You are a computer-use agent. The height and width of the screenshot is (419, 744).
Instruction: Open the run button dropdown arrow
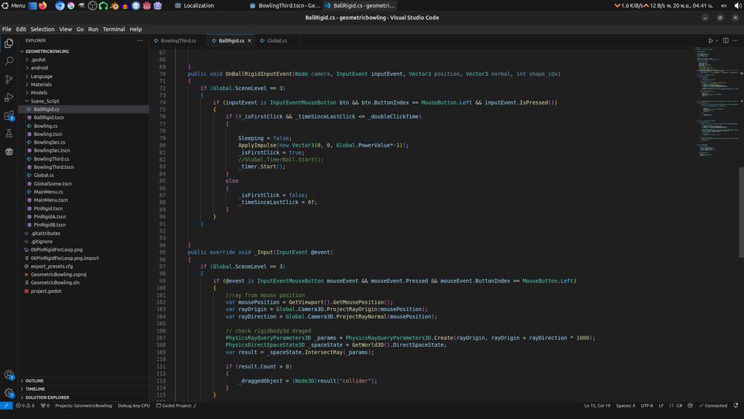point(716,40)
